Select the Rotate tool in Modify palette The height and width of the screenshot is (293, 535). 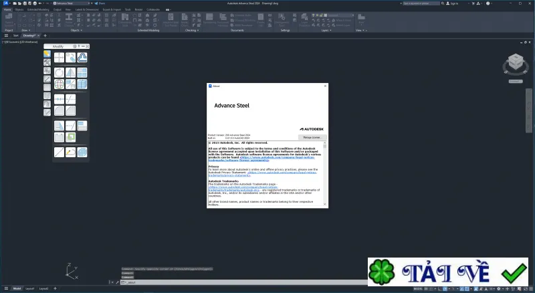[59, 72]
